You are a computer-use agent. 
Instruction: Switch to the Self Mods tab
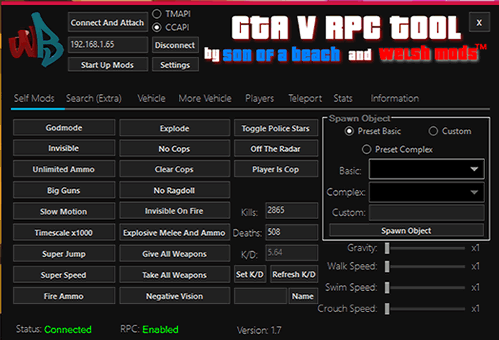point(34,99)
